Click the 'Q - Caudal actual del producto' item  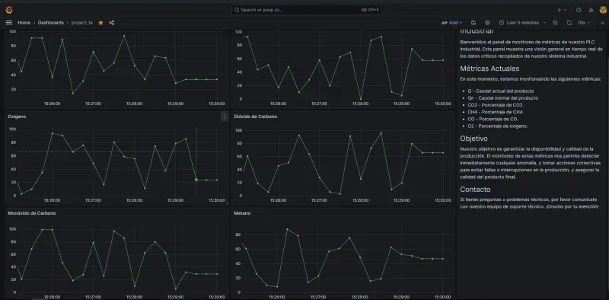pos(500,91)
